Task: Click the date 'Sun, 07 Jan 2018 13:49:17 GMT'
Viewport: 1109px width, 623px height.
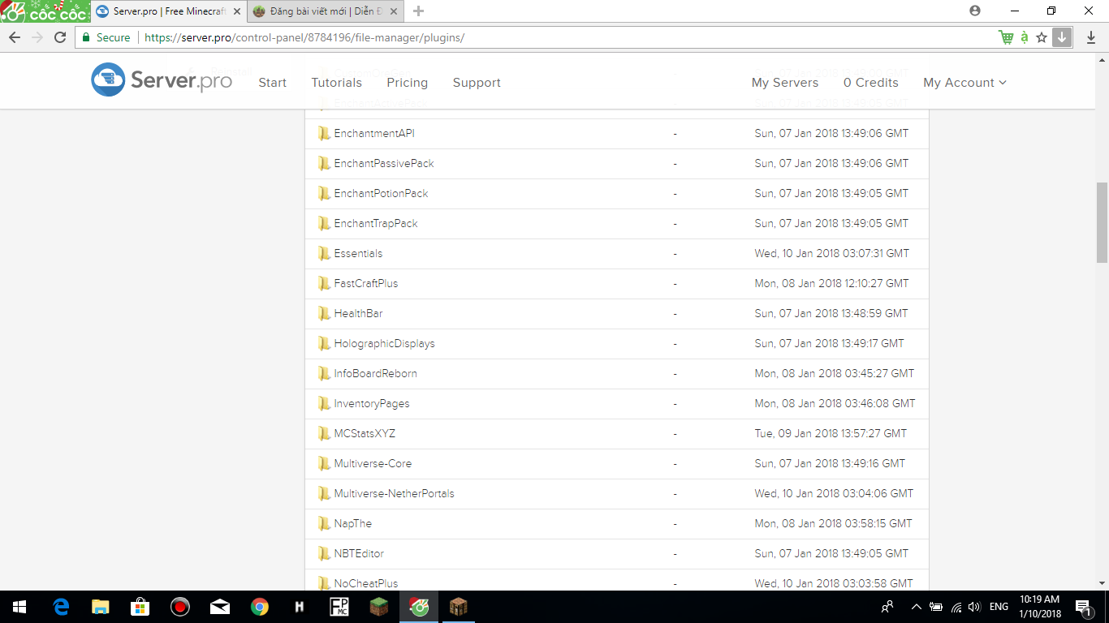Action: [829, 343]
